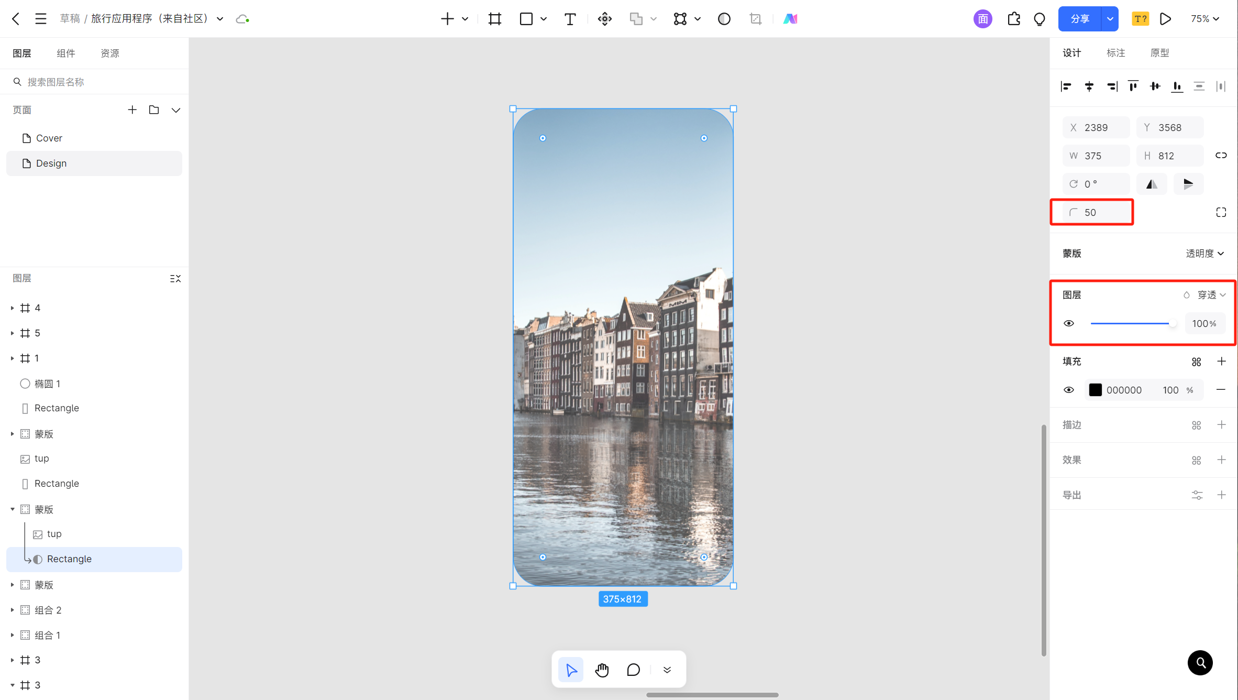Screen dimensions: 1238x700
Task: Open the comment tool
Action: [633, 670]
